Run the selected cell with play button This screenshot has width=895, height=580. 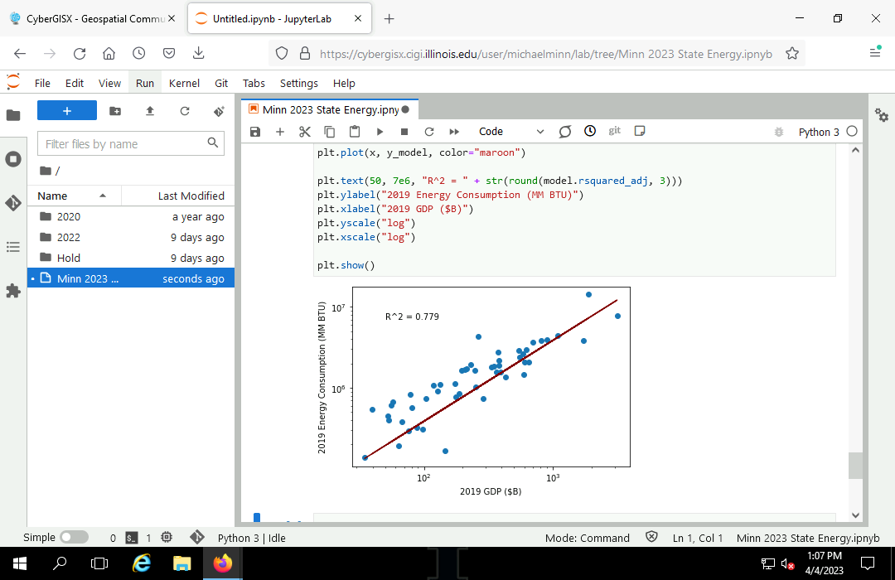380,132
